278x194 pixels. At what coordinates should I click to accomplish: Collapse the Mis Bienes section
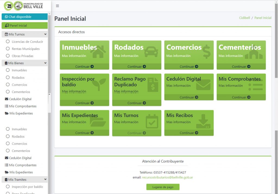point(45,63)
